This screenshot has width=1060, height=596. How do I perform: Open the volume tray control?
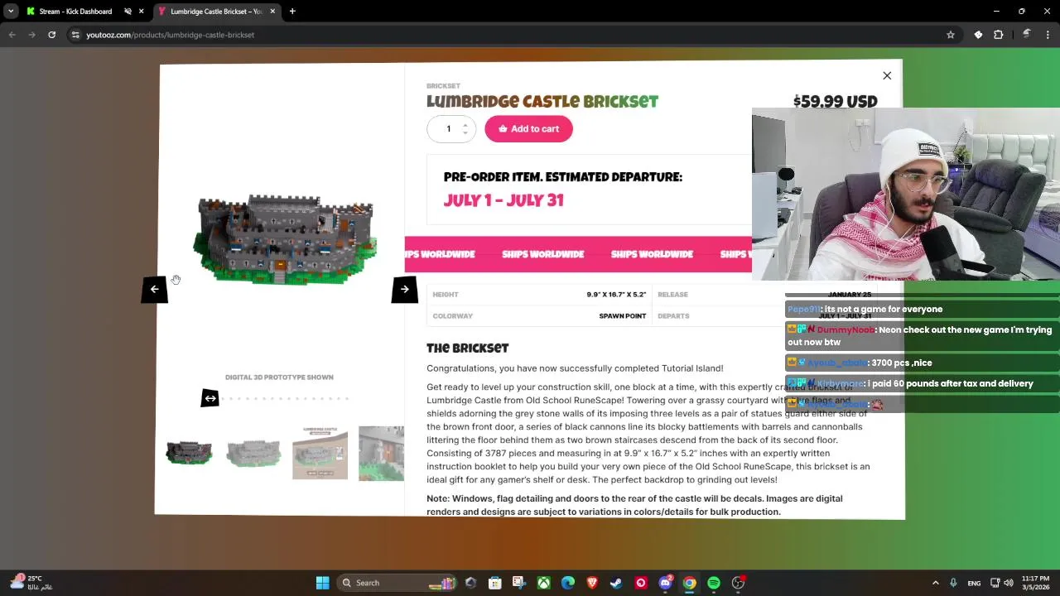[1008, 583]
